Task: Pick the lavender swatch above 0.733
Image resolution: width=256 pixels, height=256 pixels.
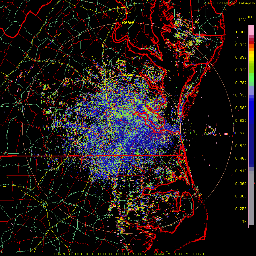Action: coord(251,90)
